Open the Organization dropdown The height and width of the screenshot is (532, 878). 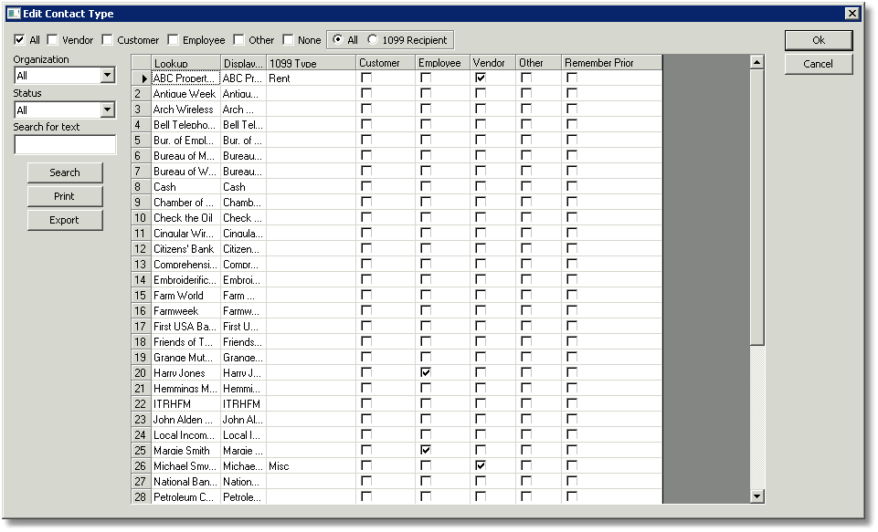[x=108, y=75]
